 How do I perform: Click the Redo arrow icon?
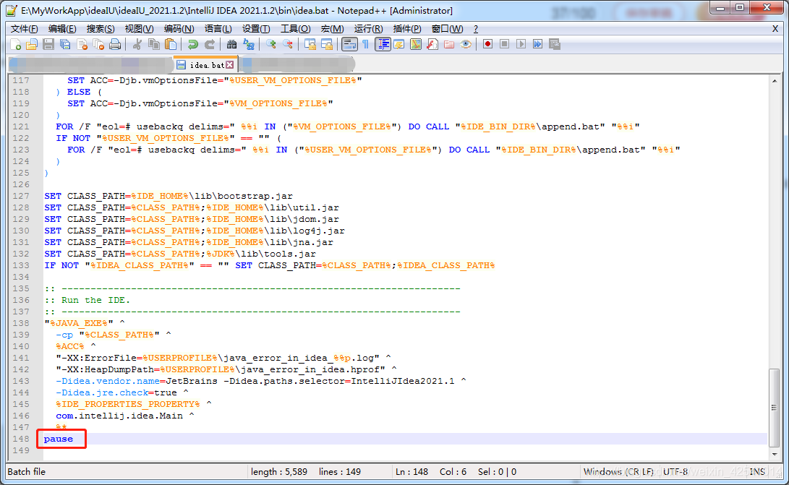(209, 45)
